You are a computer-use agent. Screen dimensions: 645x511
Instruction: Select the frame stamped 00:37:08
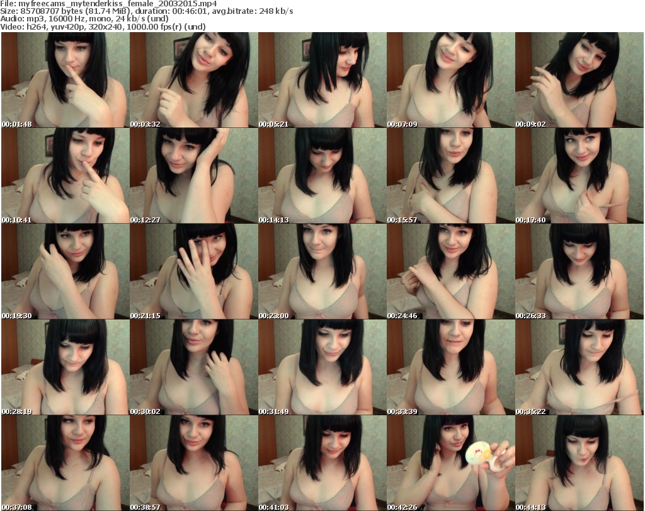point(66,463)
